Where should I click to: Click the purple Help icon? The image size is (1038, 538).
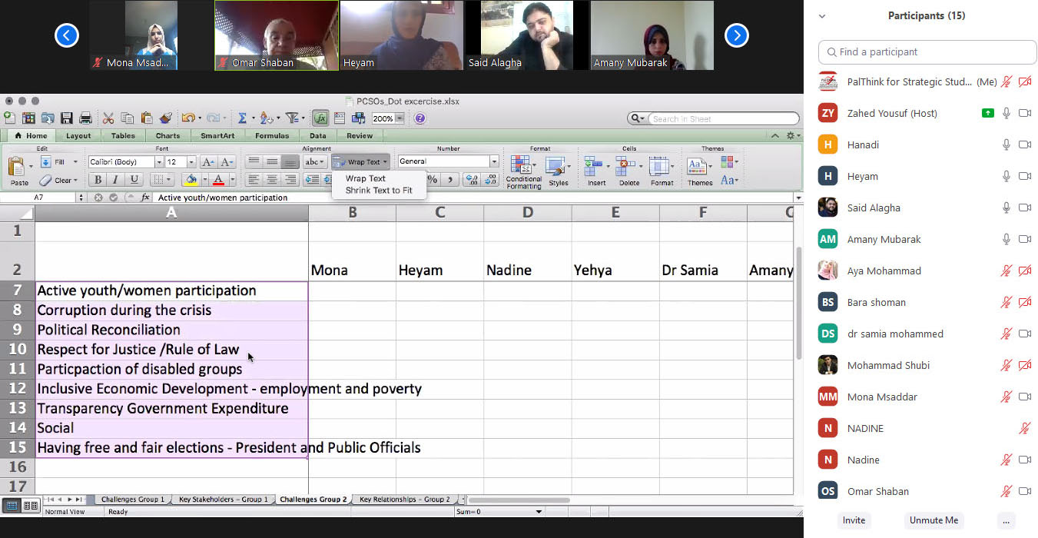pyautogui.click(x=420, y=118)
